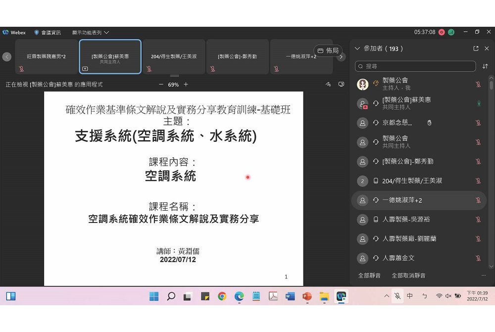495x332 pixels.
Task: Select [製藥公會]-鄭秀勤 video thumbnail
Action: pyautogui.click(x=238, y=57)
